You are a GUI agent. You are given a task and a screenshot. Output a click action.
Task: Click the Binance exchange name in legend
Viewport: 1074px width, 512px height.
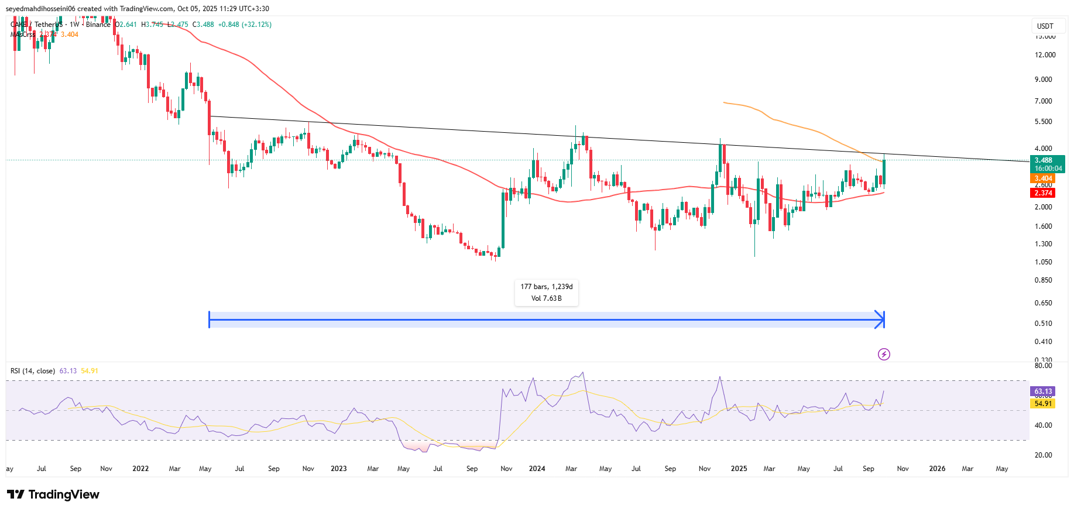point(98,25)
